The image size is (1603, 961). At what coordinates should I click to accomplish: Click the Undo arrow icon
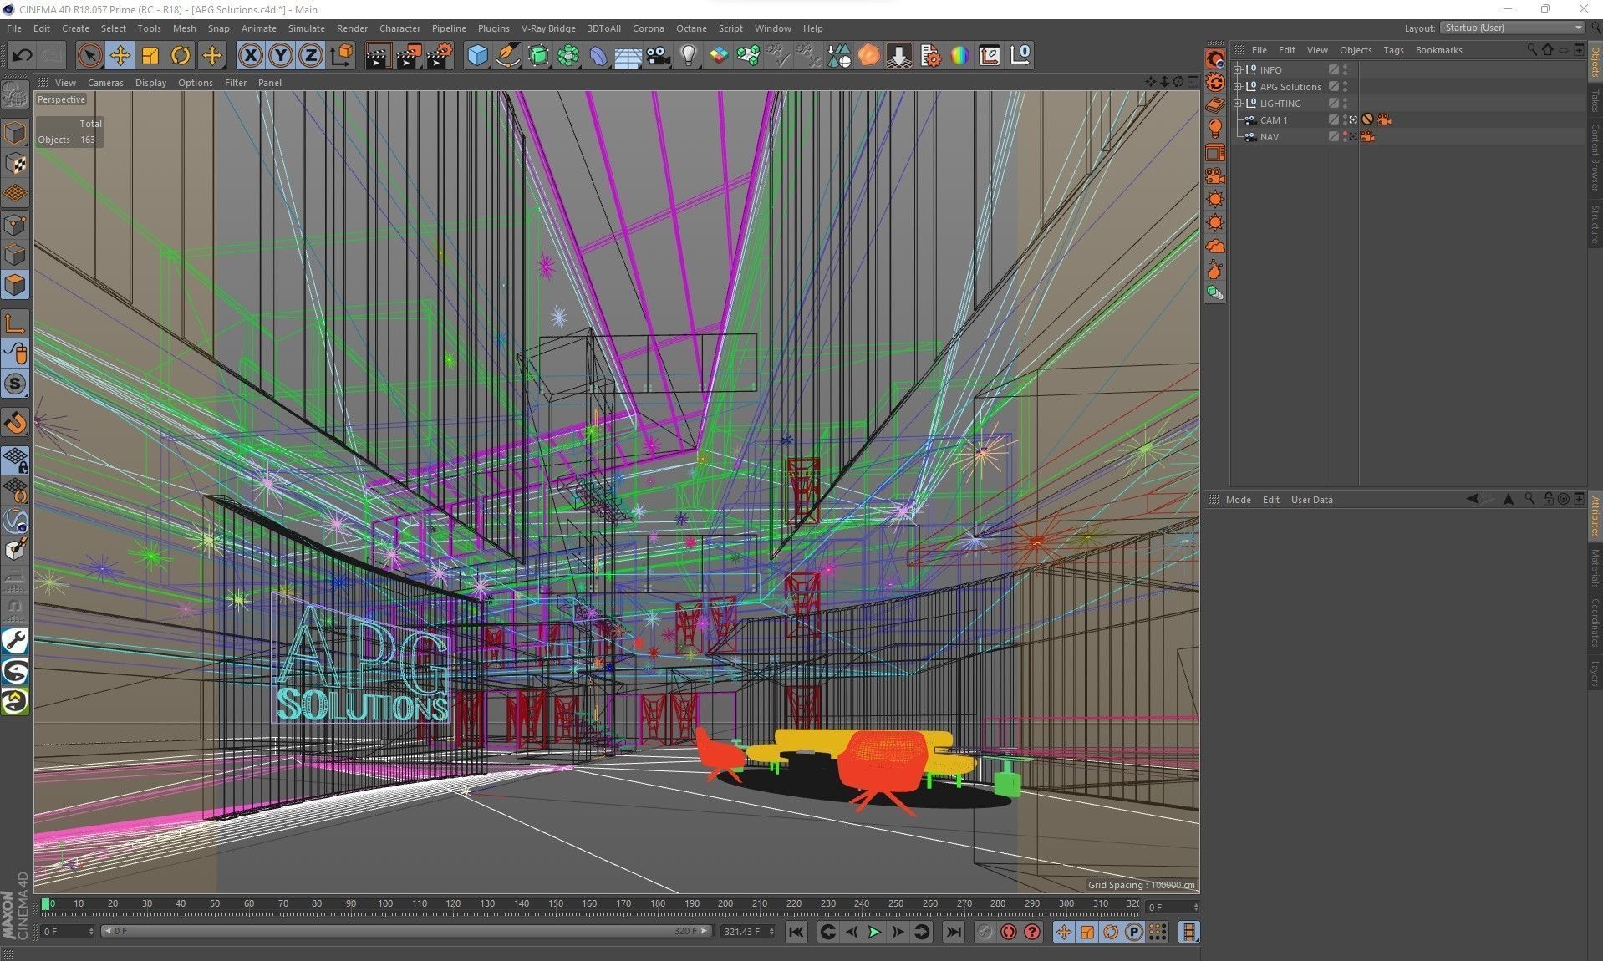pyautogui.click(x=22, y=55)
